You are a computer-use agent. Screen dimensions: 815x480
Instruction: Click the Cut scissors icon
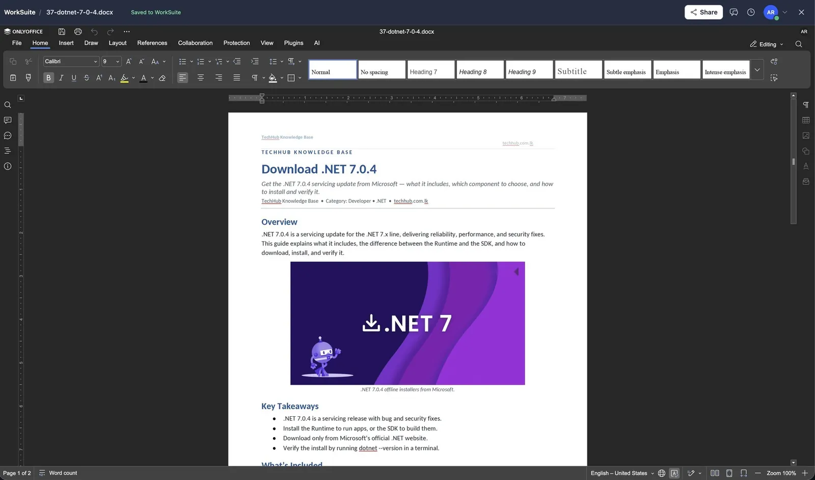[x=29, y=62]
